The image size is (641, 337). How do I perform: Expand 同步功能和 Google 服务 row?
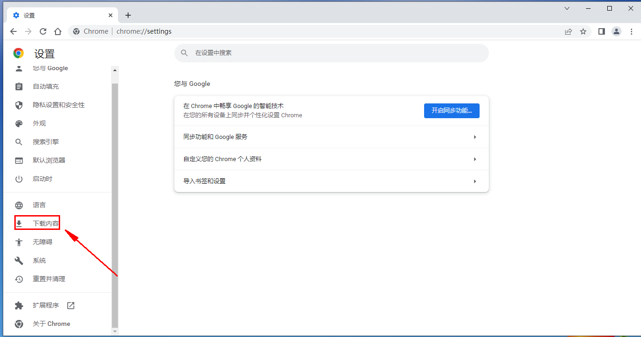coord(332,137)
